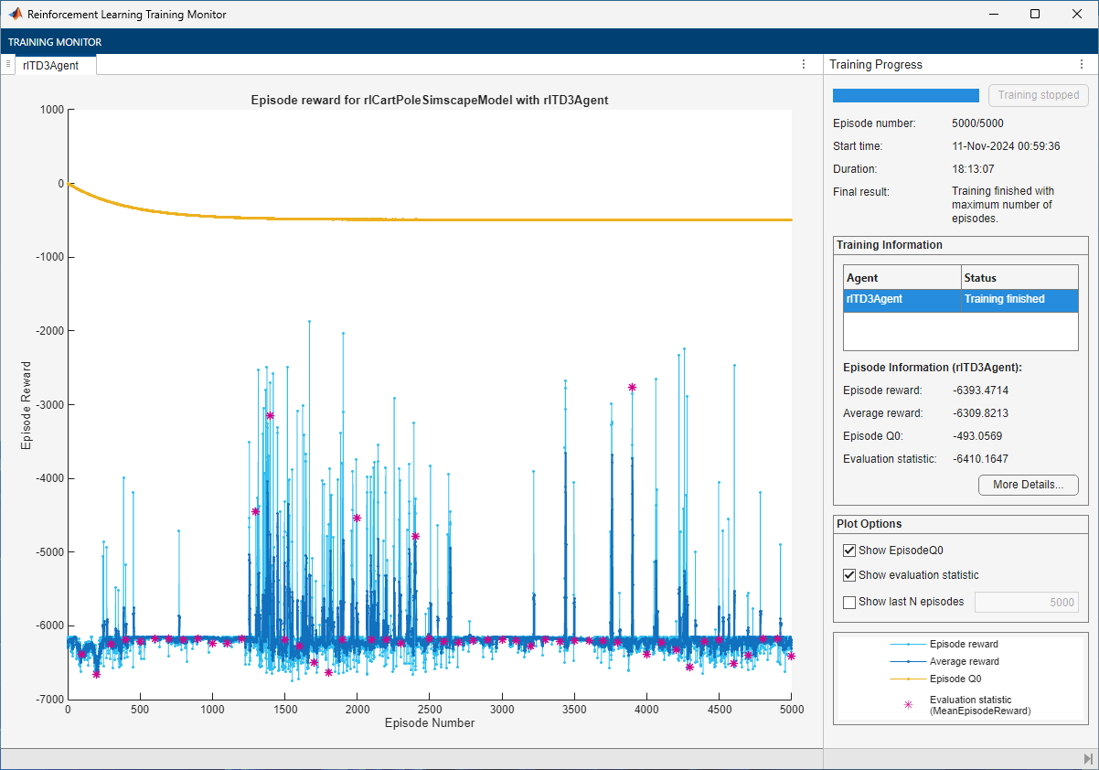Select the rlTD3Agent document tab
Viewport: 1099px width, 770px height.
tap(51, 65)
